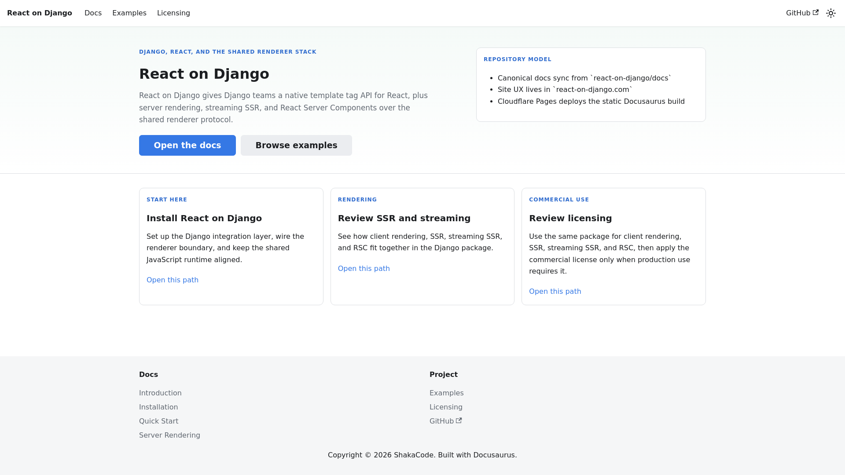Select the Review licensing card heading
845x475 pixels.
[570, 218]
